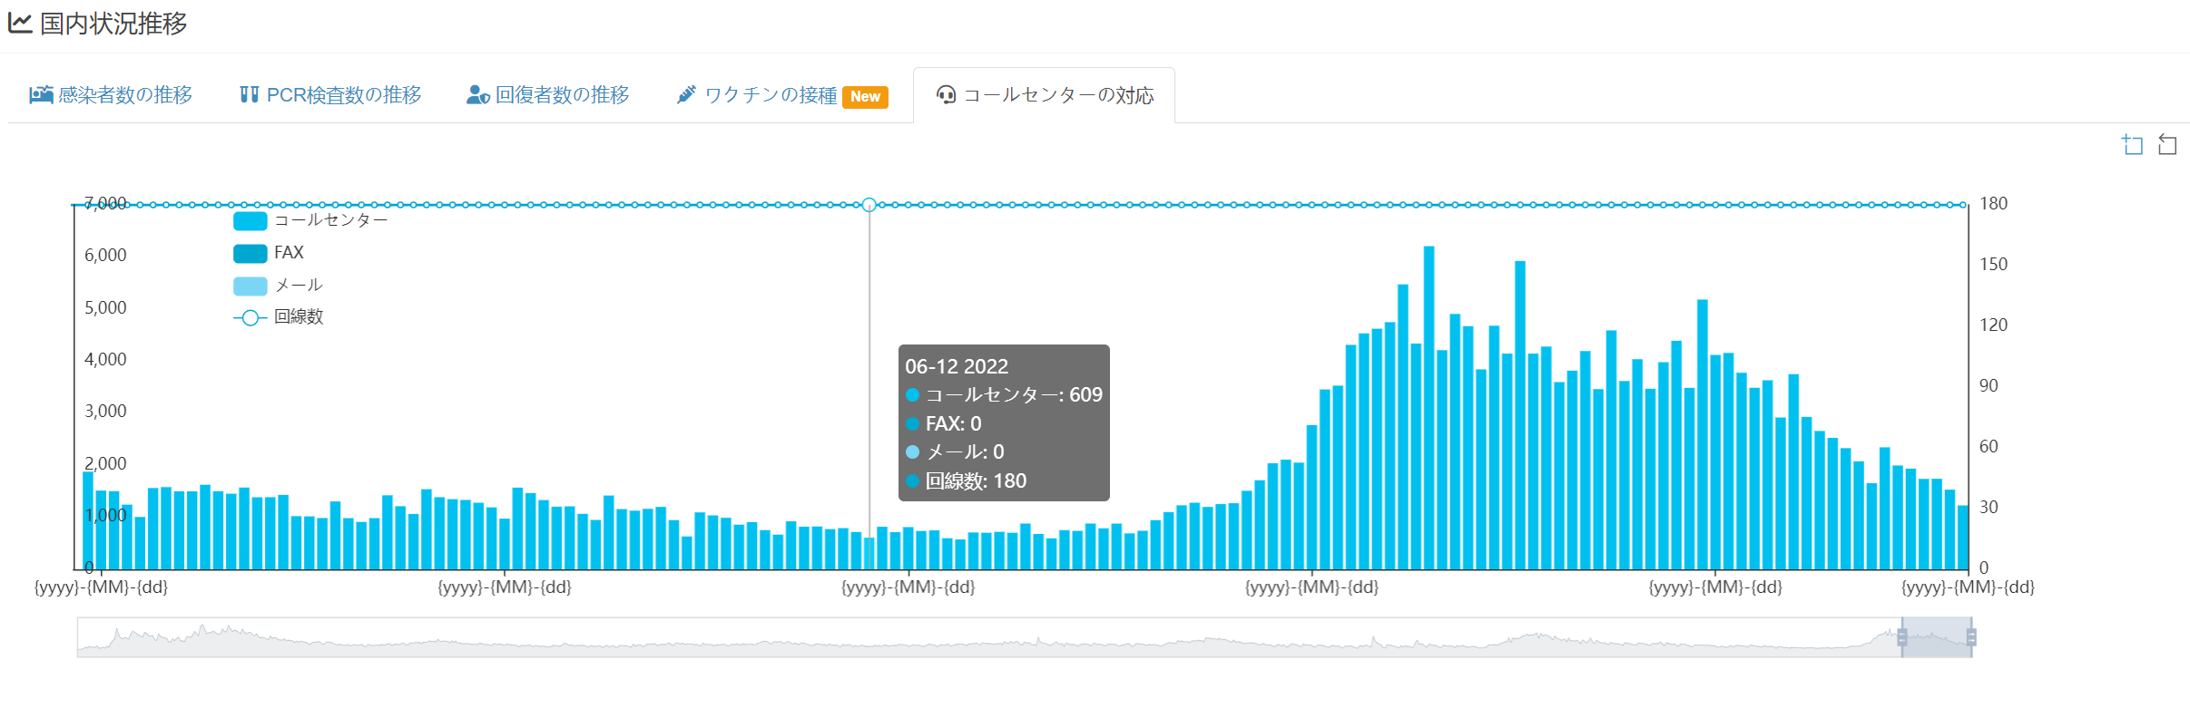This screenshot has width=2190, height=718.
Task: Click the data zoom area-select icon
Action: click(x=2132, y=145)
